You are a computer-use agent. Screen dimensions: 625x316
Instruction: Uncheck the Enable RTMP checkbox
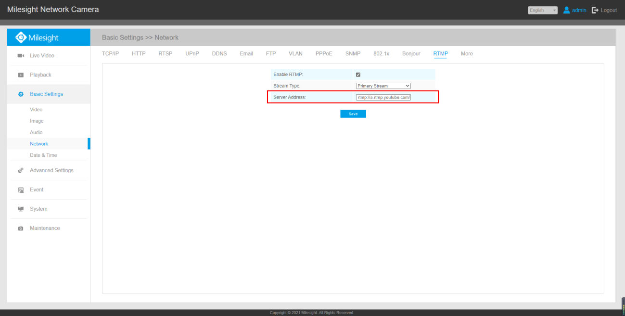(358, 75)
